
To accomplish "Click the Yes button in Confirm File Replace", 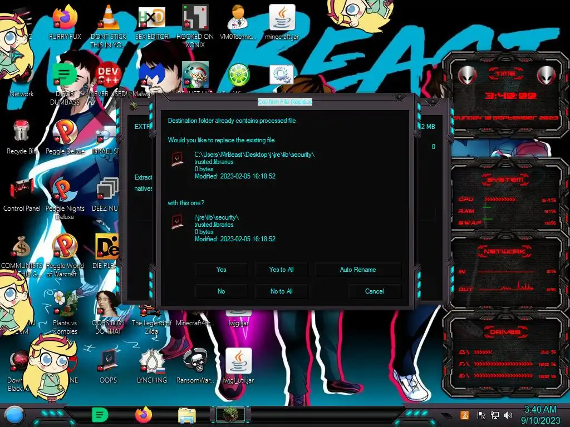I will pos(221,270).
